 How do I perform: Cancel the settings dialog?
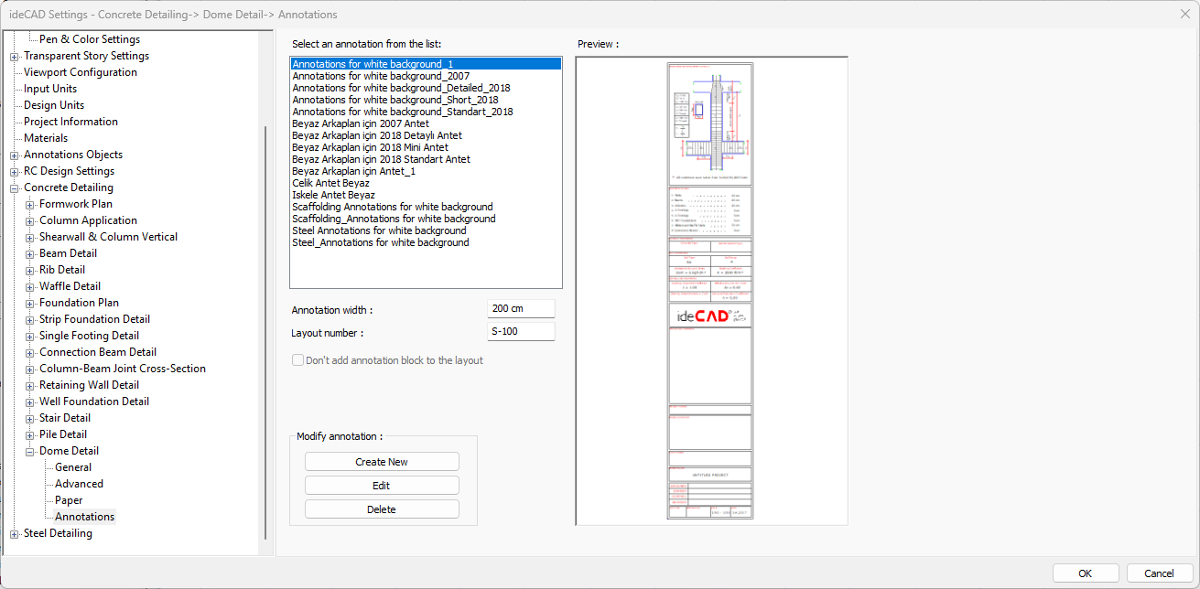[x=1158, y=573]
